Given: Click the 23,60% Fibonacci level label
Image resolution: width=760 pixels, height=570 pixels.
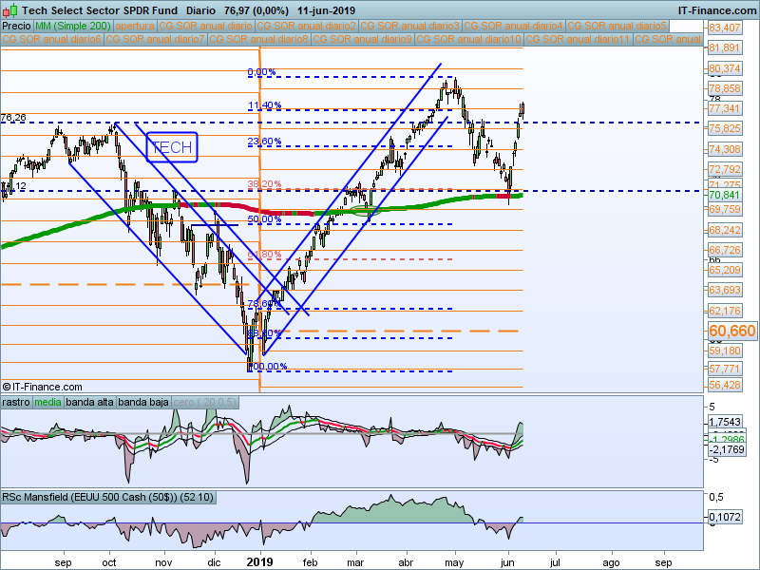Looking at the screenshot, I should coord(264,141).
